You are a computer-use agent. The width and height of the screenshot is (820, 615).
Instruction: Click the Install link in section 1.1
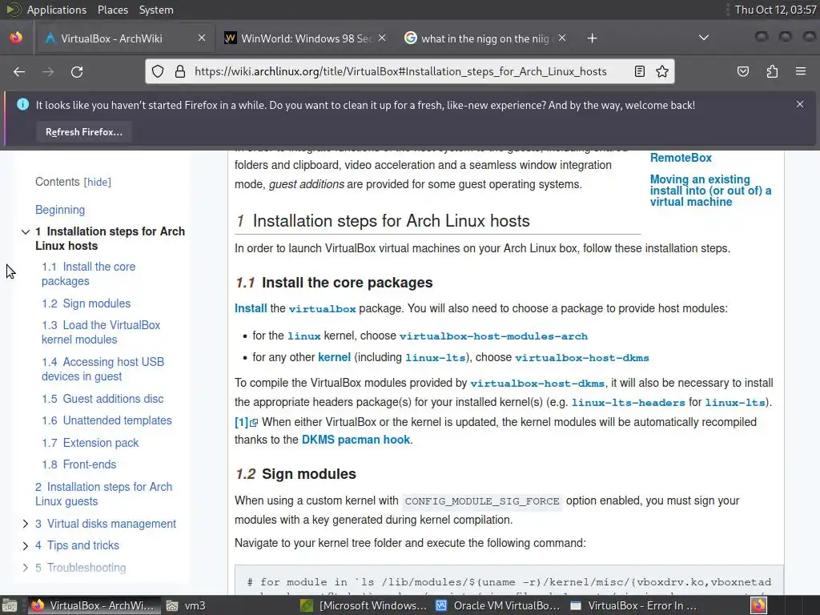pos(251,308)
